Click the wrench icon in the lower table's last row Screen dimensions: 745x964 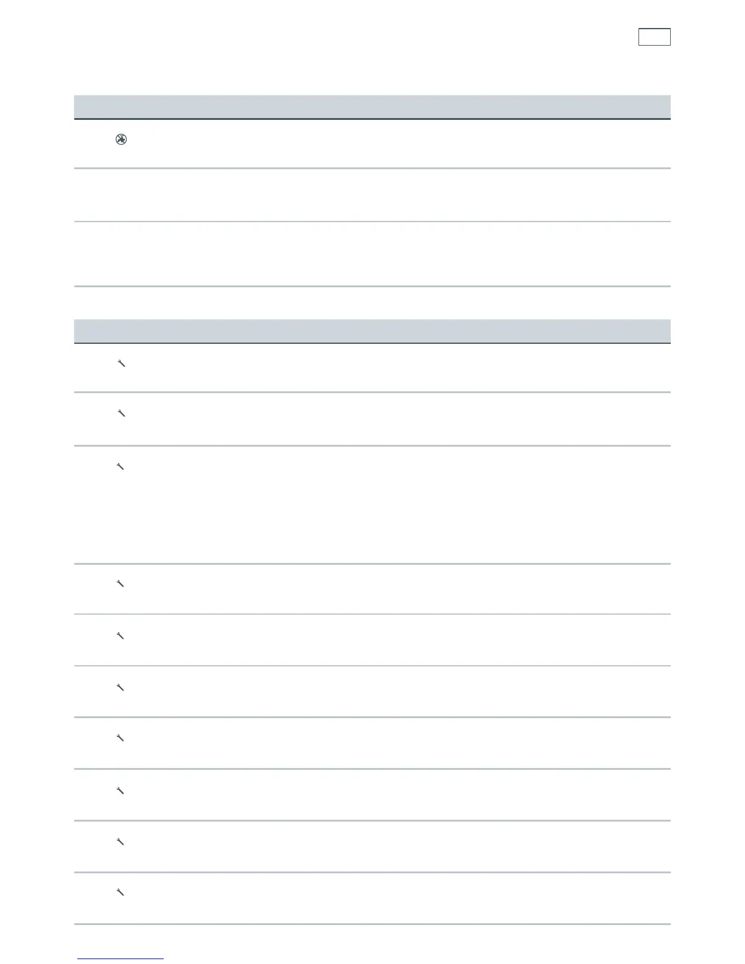pyautogui.click(x=121, y=893)
